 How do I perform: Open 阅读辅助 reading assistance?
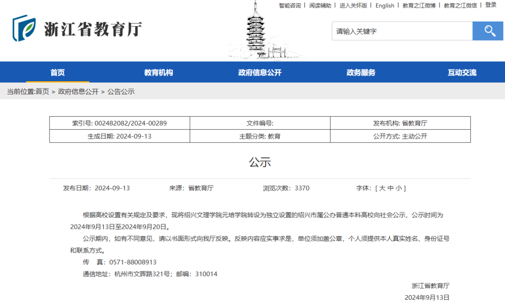[320, 6]
